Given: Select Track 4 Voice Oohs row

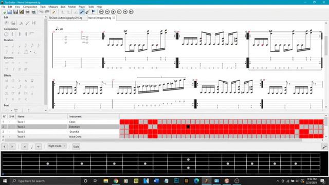Looking at the screenshot, I should click(60, 137).
